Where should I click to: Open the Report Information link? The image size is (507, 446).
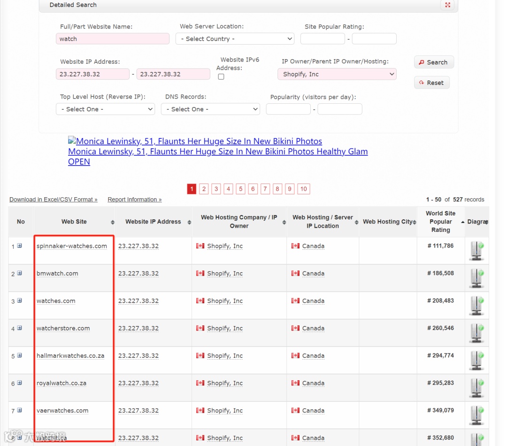pos(135,200)
